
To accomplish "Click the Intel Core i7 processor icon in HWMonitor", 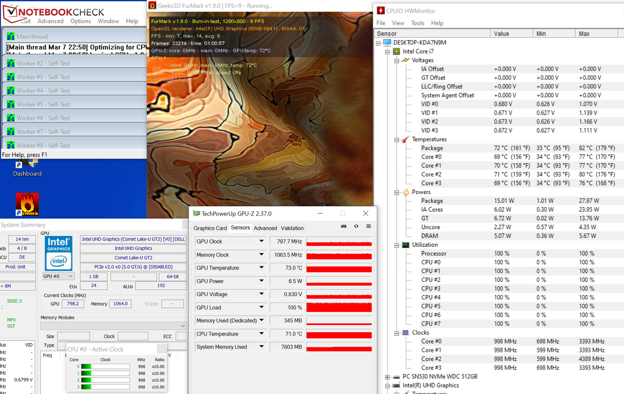I will pos(396,51).
